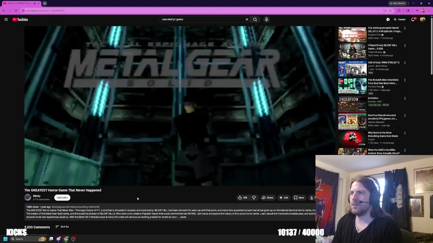Screen dimensions: 433x243
Task: Go to the YouTube home logo
Action: click(x=20, y=20)
